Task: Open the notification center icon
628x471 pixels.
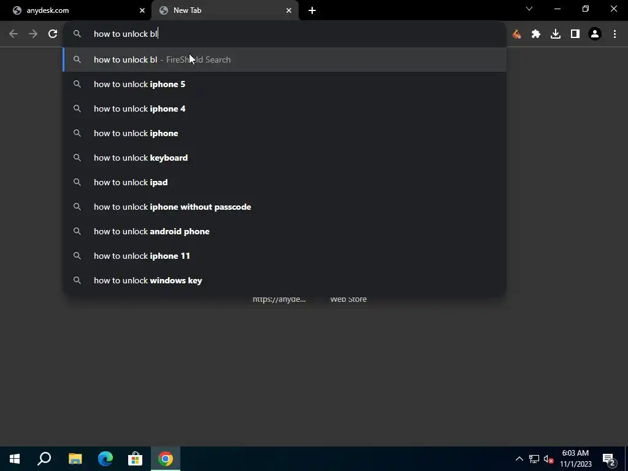Action: click(609, 459)
